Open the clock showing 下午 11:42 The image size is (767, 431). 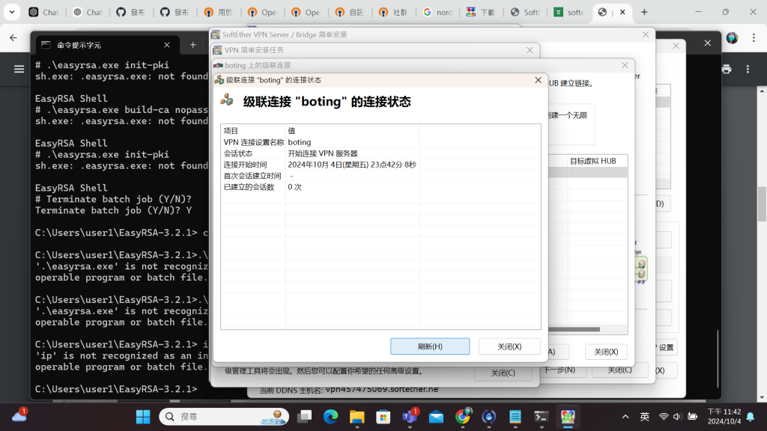(x=724, y=416)
